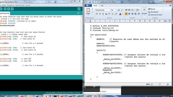Expand the Insertar dropdown arrow
The image size is (173, 97).
click(x=144, y=15)
